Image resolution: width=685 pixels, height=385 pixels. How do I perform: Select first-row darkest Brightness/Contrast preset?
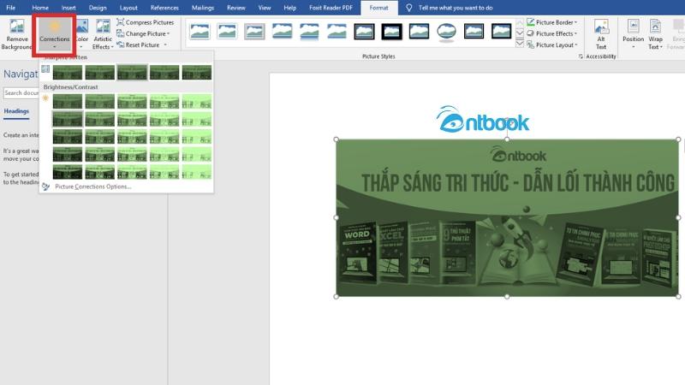[68, 101]
